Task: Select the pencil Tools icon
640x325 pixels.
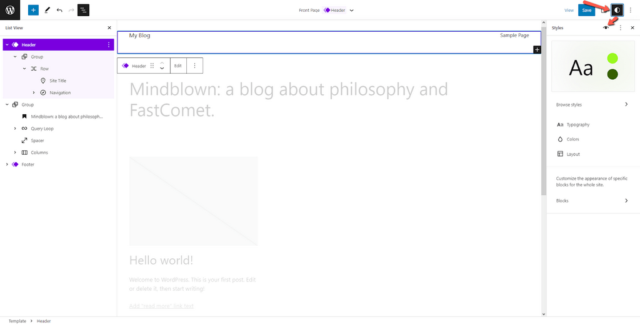Action: (47, 11)
